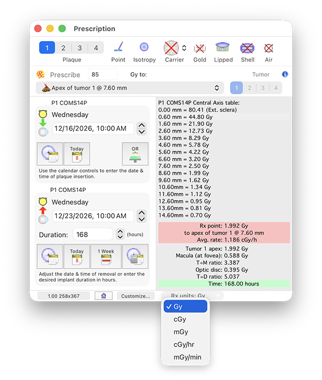Select Tumor 1 segment
Image resolution: width=322 pixels, height=380 pixels.
click(x=236, y=87)
